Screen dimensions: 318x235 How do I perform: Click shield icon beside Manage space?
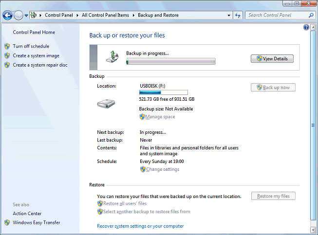coord(142,117)
